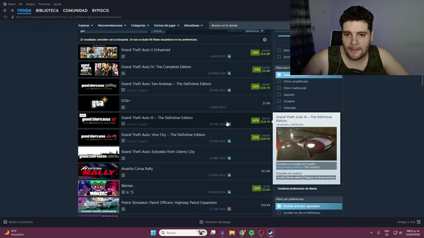Open OBS Studio from the taskbar
This screenshot has width=424, height=238.
(261, 233)
